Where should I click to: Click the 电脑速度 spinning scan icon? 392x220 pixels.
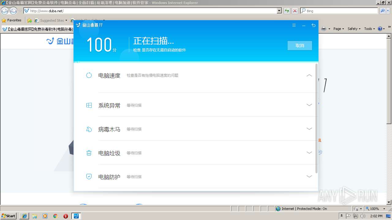point(89,75)
